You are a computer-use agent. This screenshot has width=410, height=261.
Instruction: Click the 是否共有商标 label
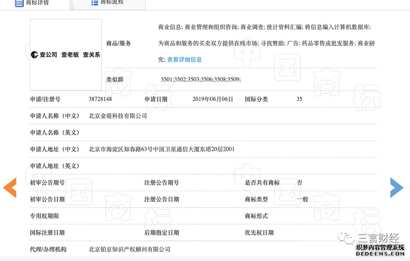(x=262, y=182)
